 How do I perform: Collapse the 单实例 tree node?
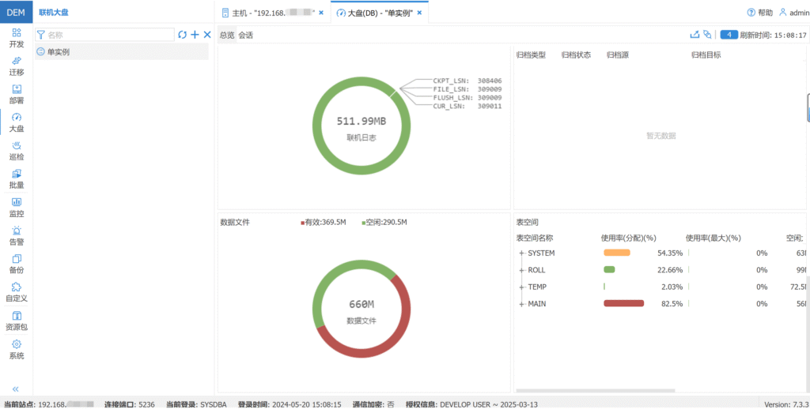[x=40, y=51]
